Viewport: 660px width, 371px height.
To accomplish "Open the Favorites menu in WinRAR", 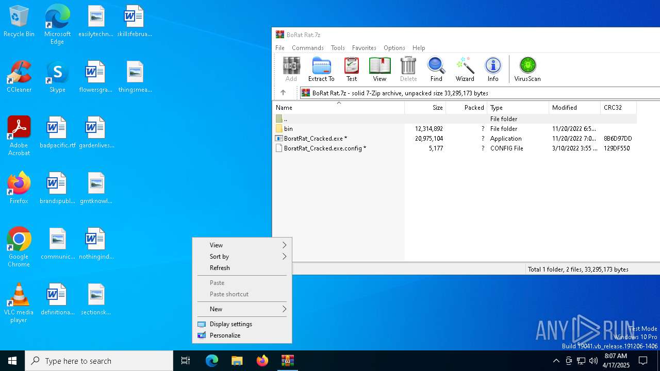I will coord(364,48).
